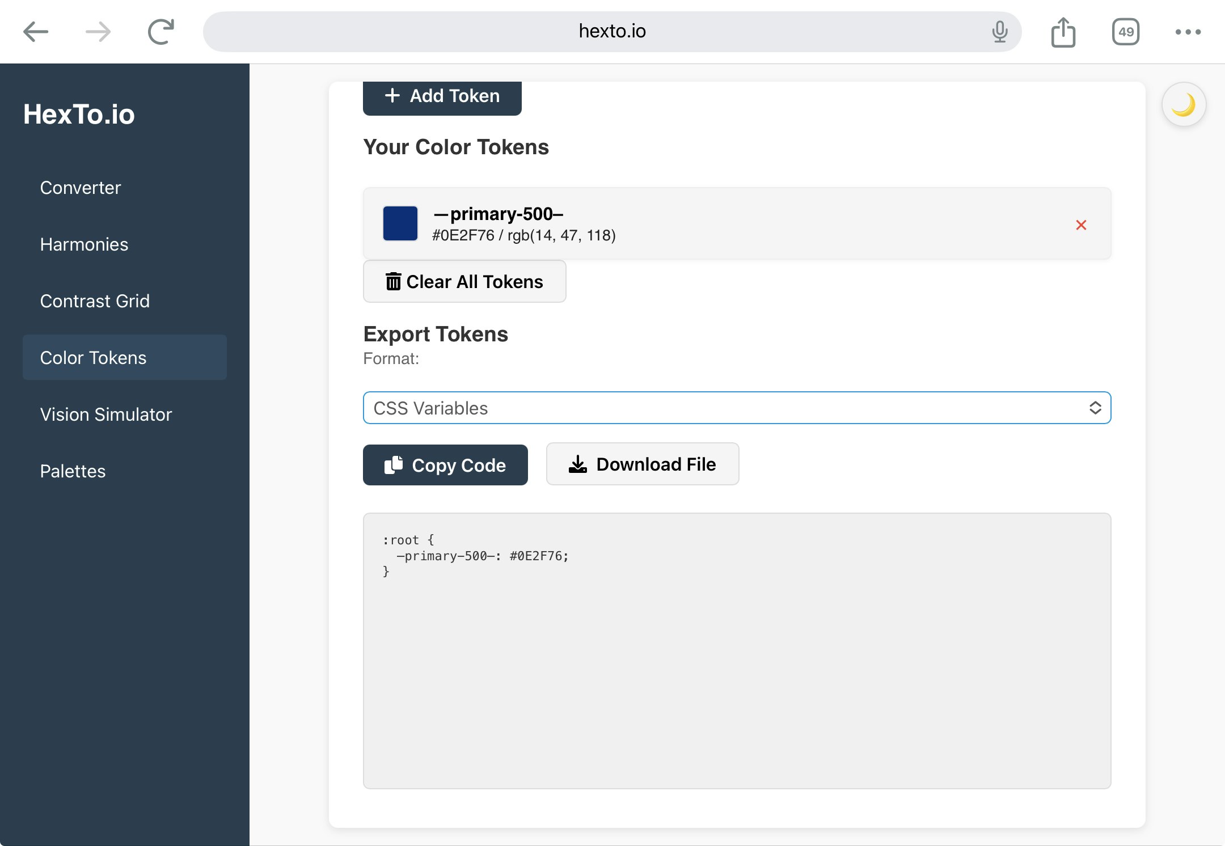Open Harmonies in the sidebar
This screenshot has height=846, width=1225.
pyautogui.click(x=84, y=244)
